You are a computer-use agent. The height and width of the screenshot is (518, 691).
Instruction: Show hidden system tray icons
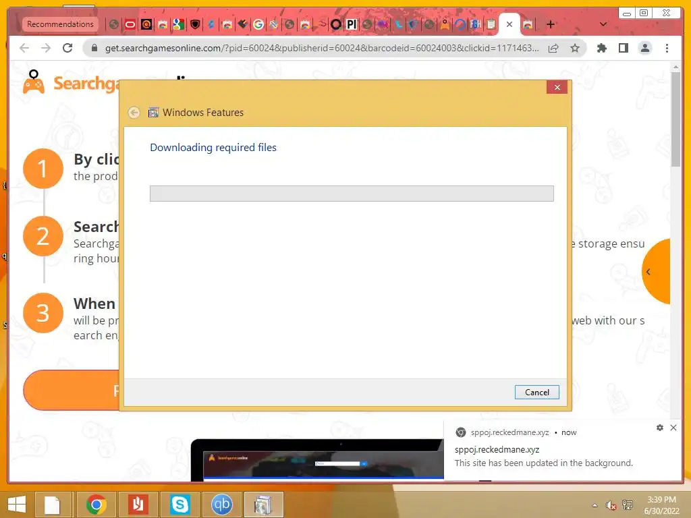click(595, 505)
